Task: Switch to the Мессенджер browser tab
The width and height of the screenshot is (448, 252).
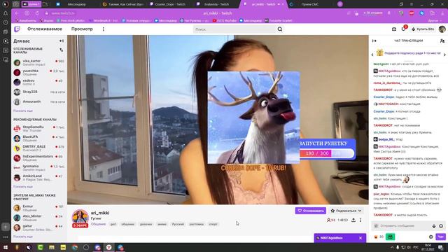Action: click(x=76, y=4)
